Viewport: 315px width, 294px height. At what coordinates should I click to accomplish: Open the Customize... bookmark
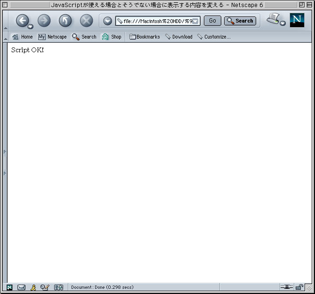(x=214, y=37)
